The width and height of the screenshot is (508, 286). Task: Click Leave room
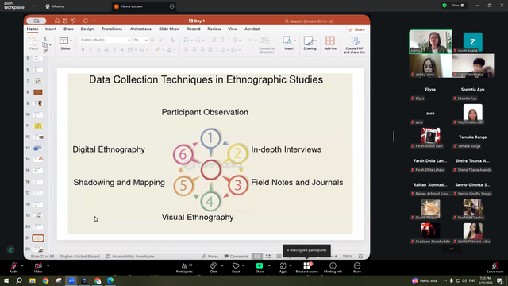pos(495,268)
